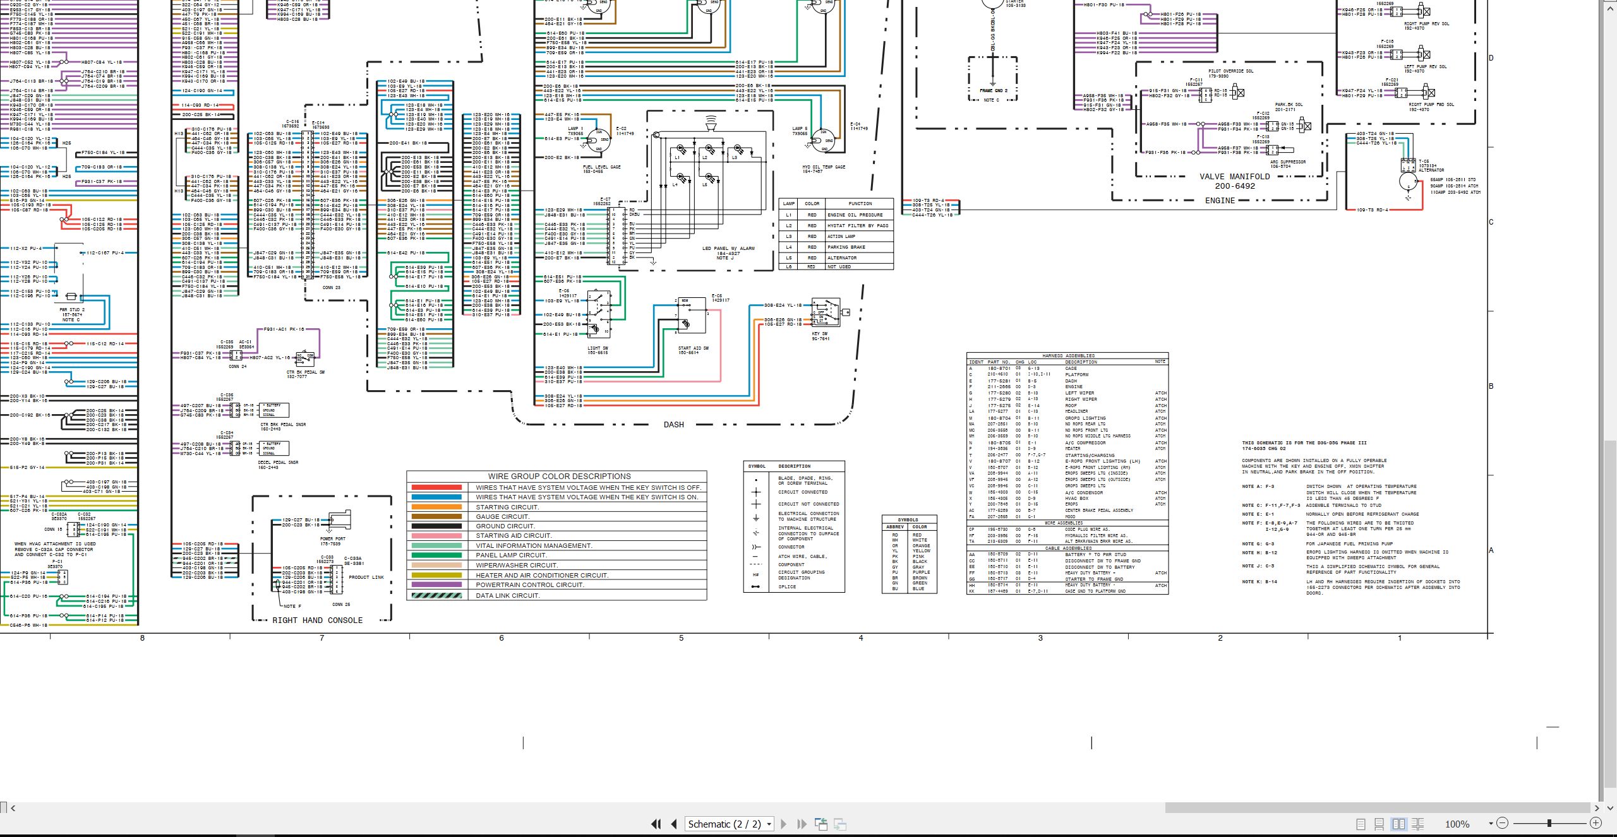The width and height of the screenshot is (1617, 837).
Task: Click the zoom slider handle
Action: [x=1549, y=823]
